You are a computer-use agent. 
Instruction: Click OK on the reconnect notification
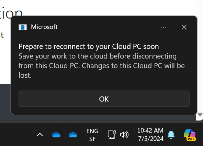[104, 99]
